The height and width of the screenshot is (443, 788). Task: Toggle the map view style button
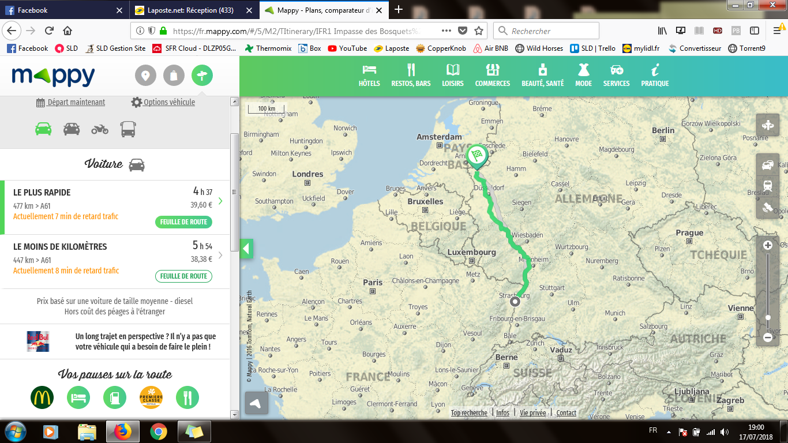pos(768,125)
